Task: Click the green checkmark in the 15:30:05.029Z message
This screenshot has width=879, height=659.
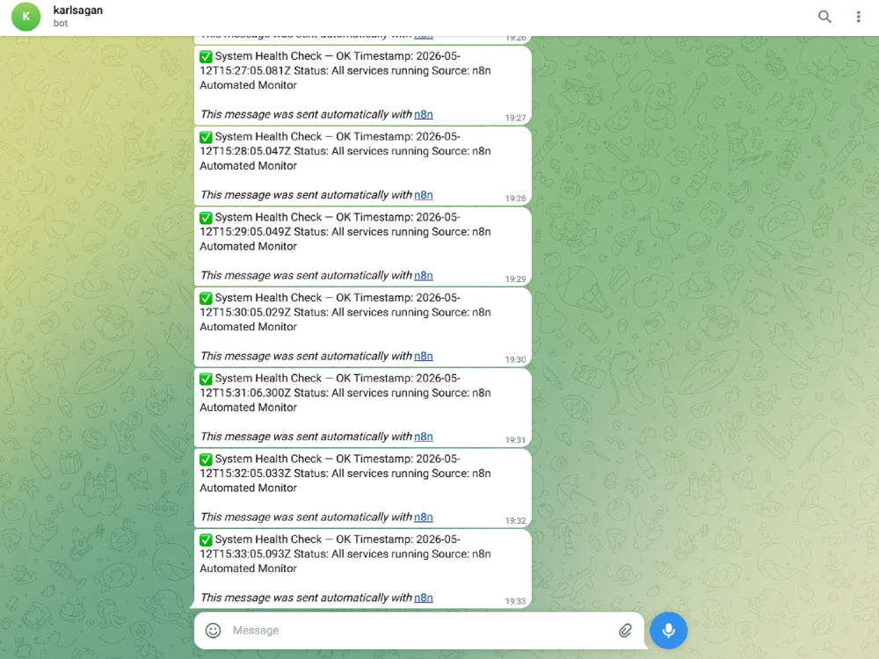Action: [x=206, y=298]
